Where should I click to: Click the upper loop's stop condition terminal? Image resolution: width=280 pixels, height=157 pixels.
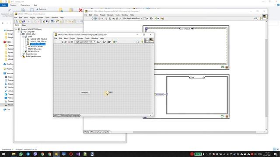[x=227, y=67]
